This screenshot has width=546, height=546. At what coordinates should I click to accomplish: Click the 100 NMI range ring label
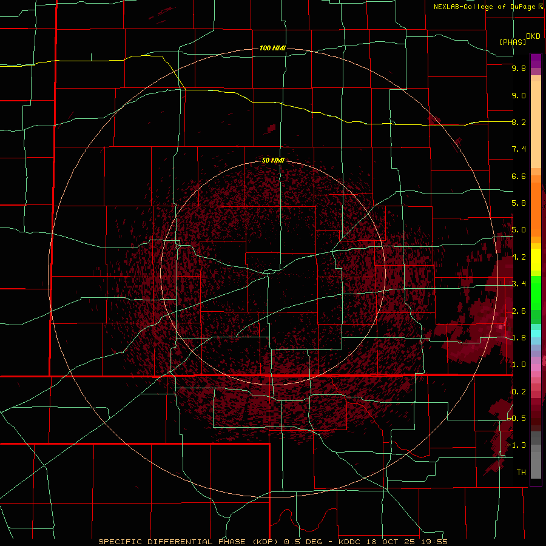272,48
